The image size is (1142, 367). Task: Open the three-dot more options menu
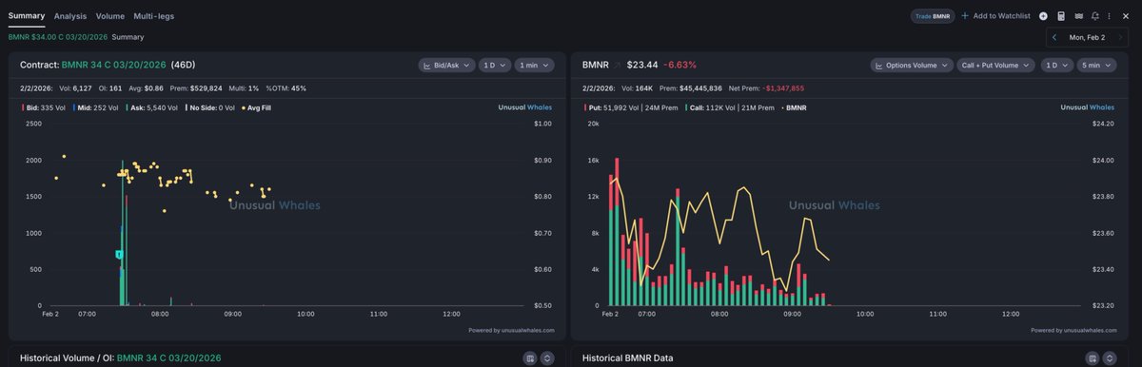[1110, 16]
